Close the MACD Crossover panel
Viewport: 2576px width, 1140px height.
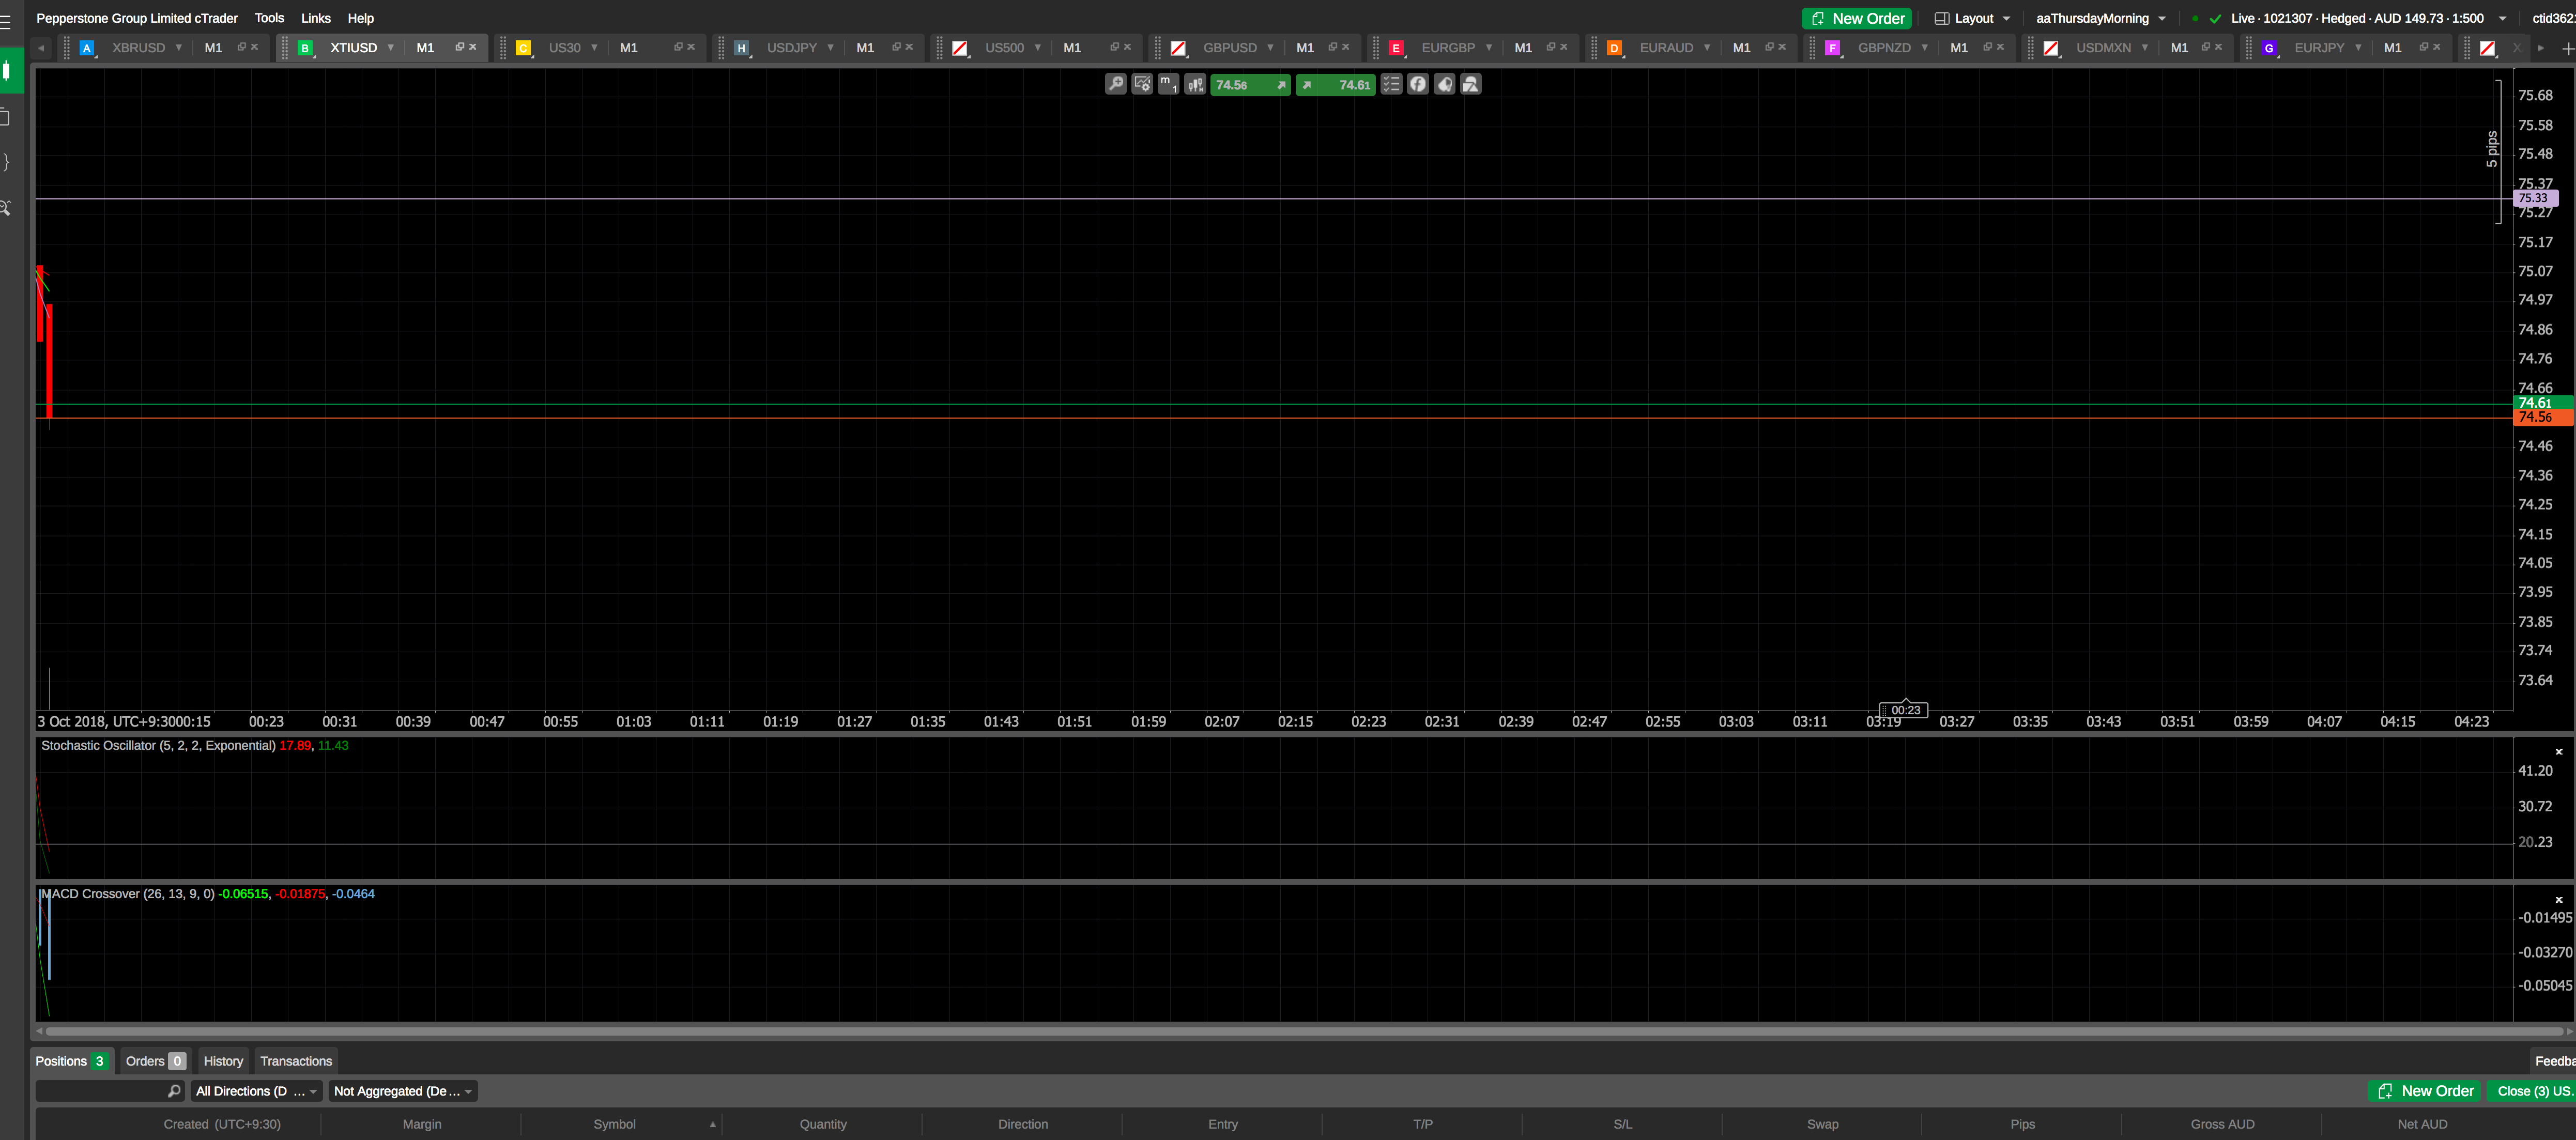tap(2559, 900)
